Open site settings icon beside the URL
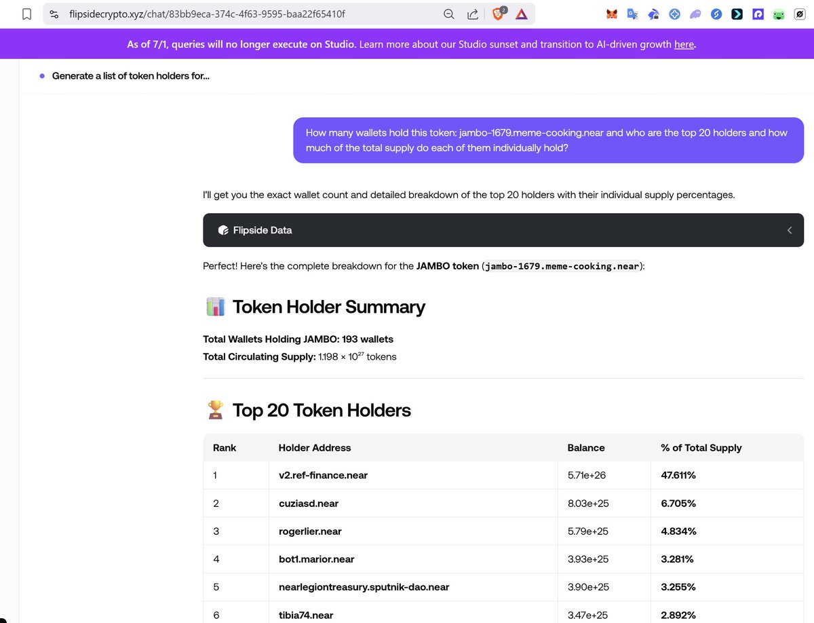Screen dimensions: 814x623 tap(55, 14)
